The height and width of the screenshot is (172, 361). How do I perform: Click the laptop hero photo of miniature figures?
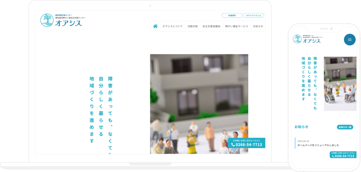coord(199,104)
